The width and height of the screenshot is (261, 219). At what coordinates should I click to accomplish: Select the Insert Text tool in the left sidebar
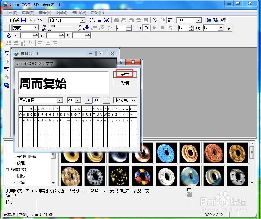[6, 53]
